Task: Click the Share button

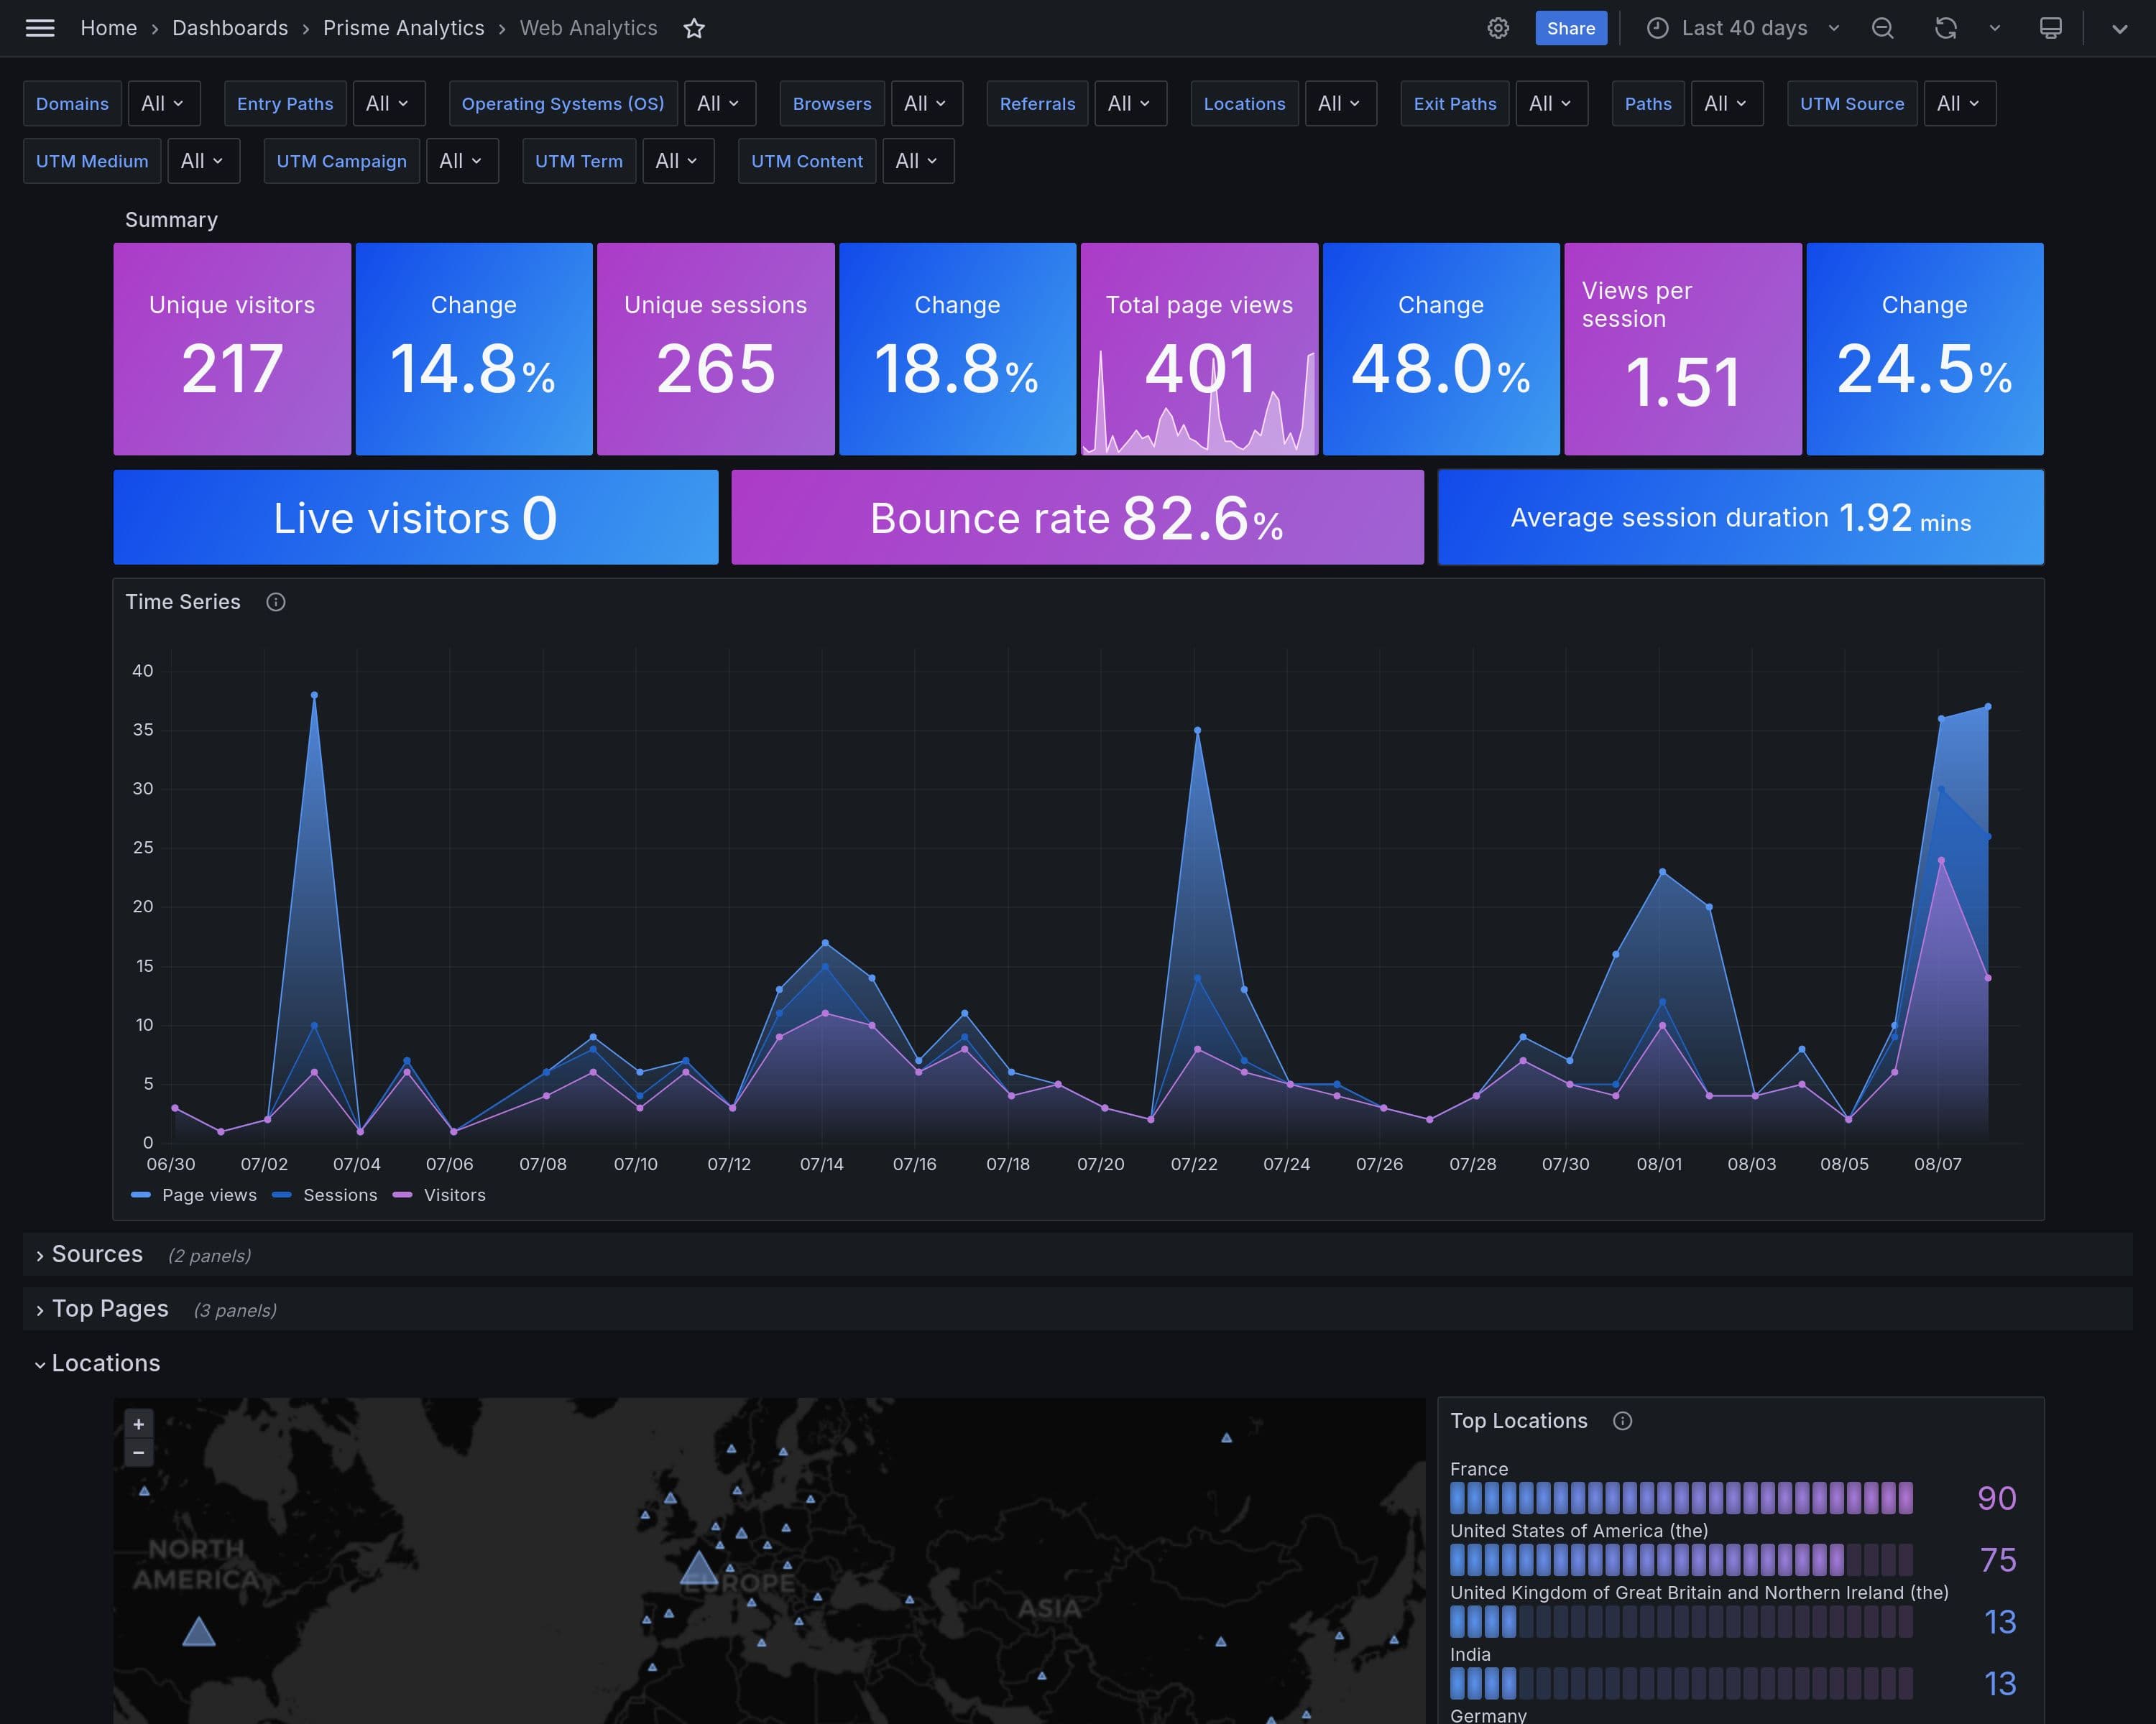Action: (1570, 28)
